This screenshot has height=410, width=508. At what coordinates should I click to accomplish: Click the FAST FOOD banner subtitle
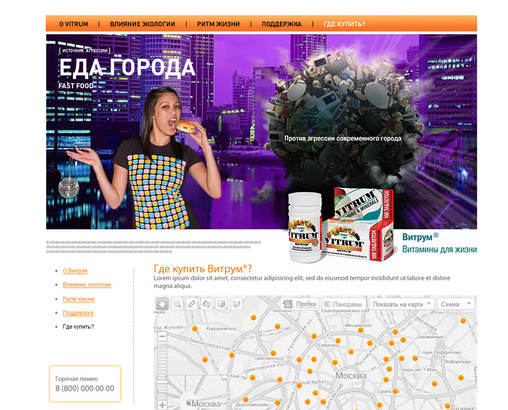[76, 86]
